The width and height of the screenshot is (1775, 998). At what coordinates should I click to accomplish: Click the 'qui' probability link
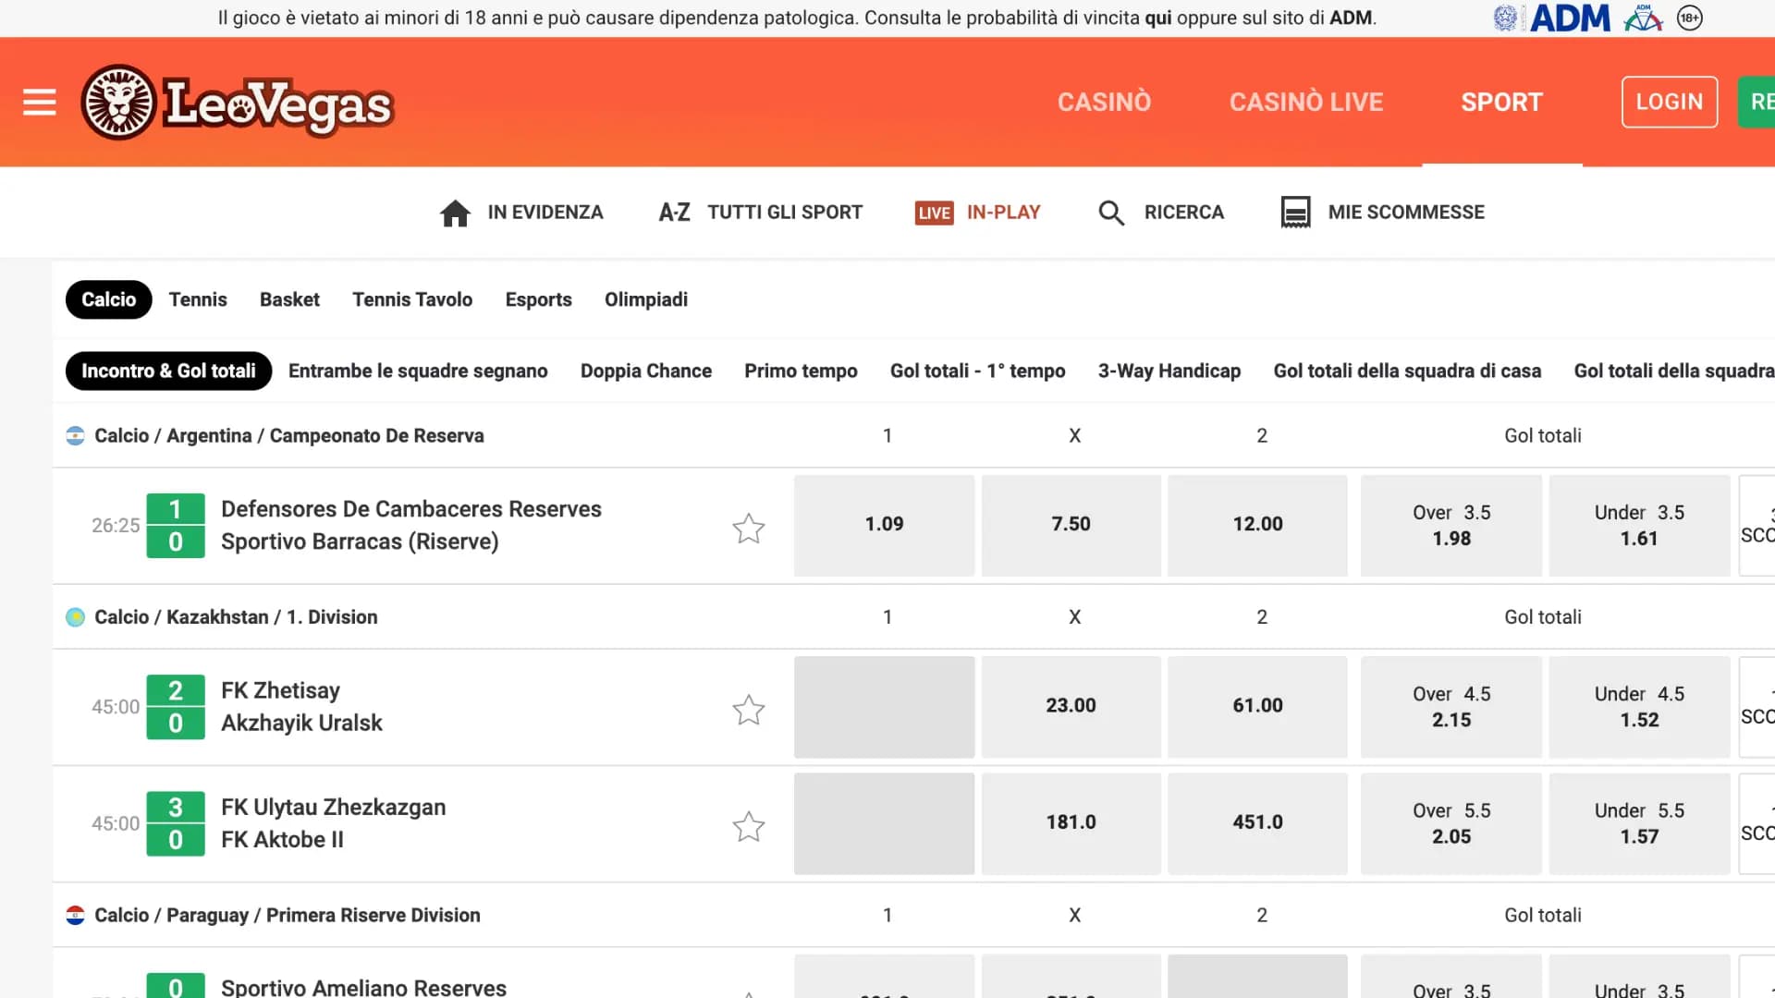1157,18
